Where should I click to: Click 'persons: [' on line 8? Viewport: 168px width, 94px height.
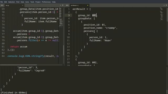click(x=91, y=31)
